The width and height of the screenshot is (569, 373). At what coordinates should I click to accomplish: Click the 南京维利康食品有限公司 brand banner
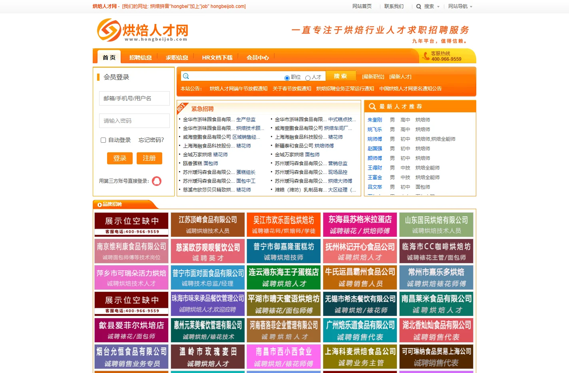point(131,251)
